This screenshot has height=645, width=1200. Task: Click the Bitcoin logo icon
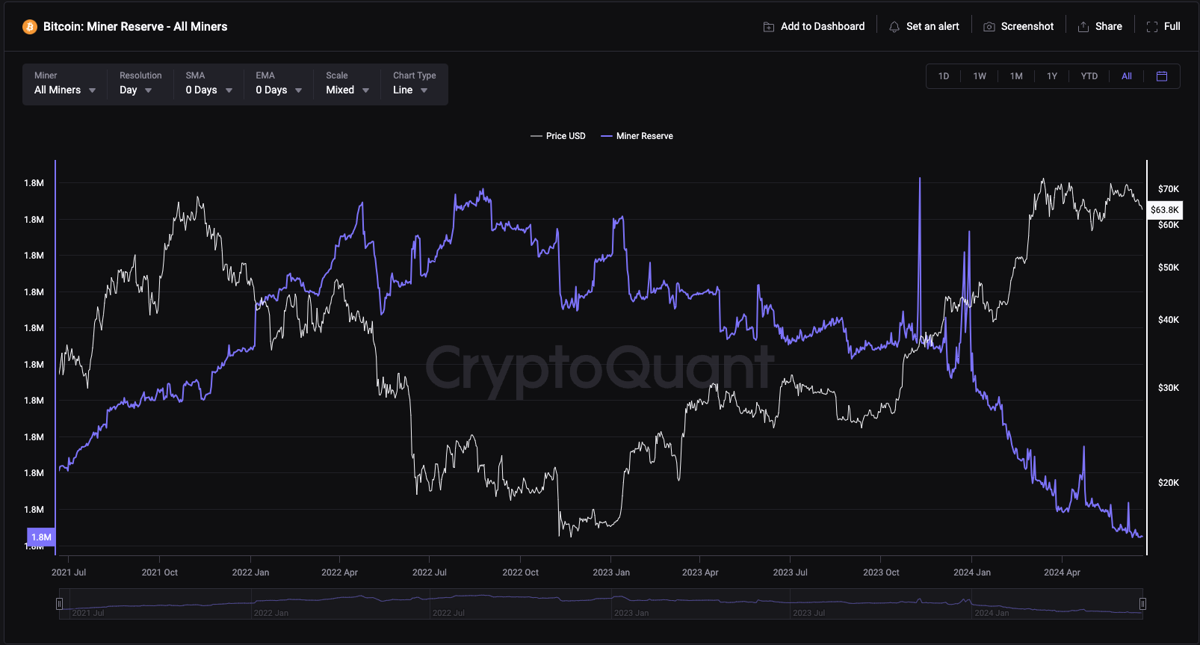30,27
